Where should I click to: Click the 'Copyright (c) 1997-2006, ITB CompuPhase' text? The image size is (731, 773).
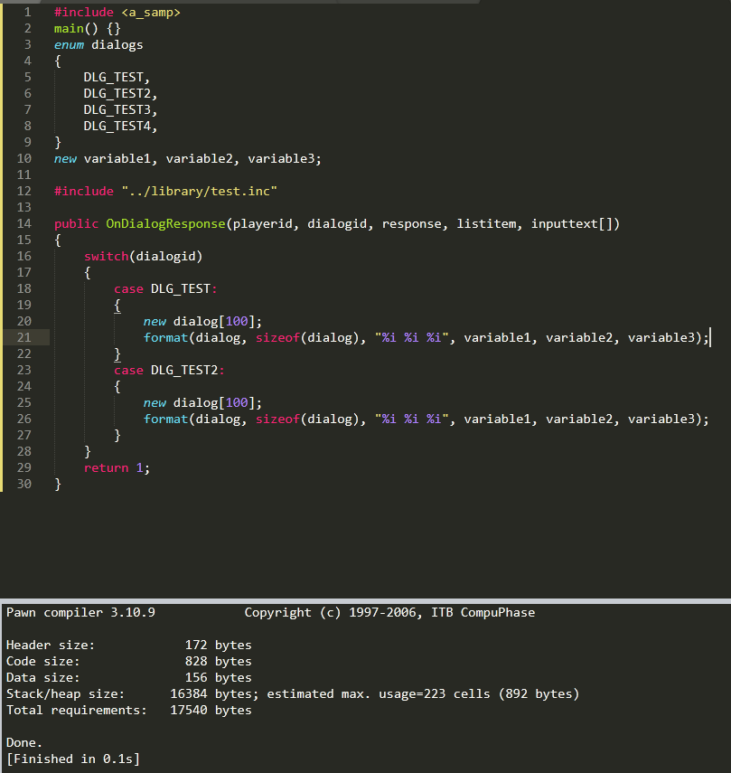click(x=389, y=612)
